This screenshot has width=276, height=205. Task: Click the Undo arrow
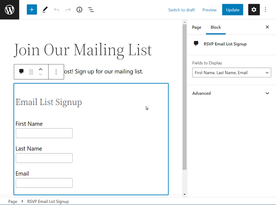pyautogui.click(x=57, y=10)
